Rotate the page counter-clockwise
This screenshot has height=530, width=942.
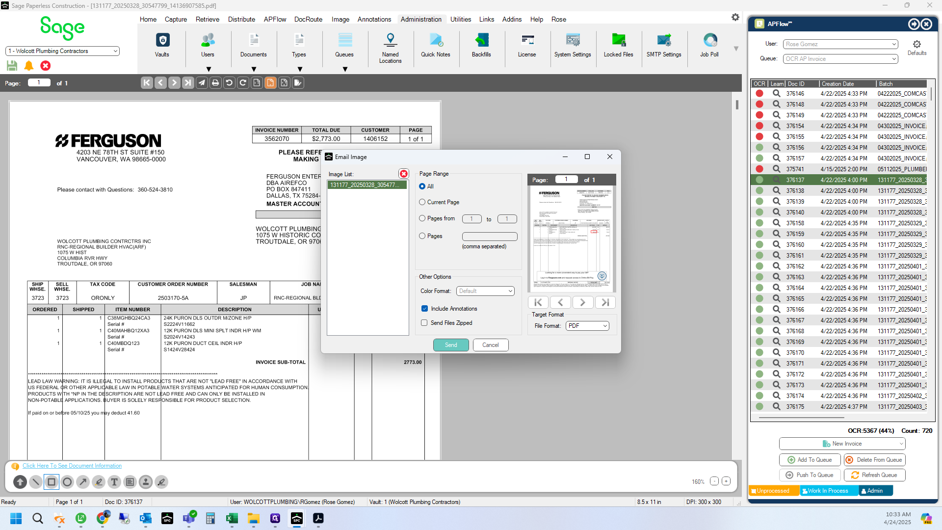click(x=229, y=83)
